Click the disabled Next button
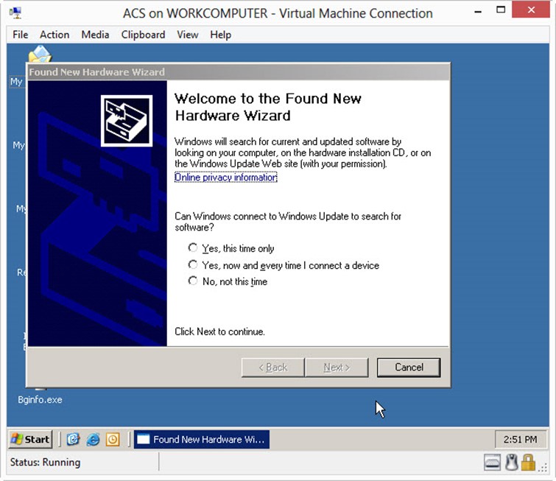 coord(337,367)
